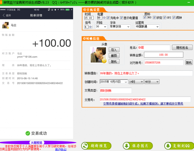
Task: Click the 交易类型 field showing 即时到账
Action: tap(115, 91)
